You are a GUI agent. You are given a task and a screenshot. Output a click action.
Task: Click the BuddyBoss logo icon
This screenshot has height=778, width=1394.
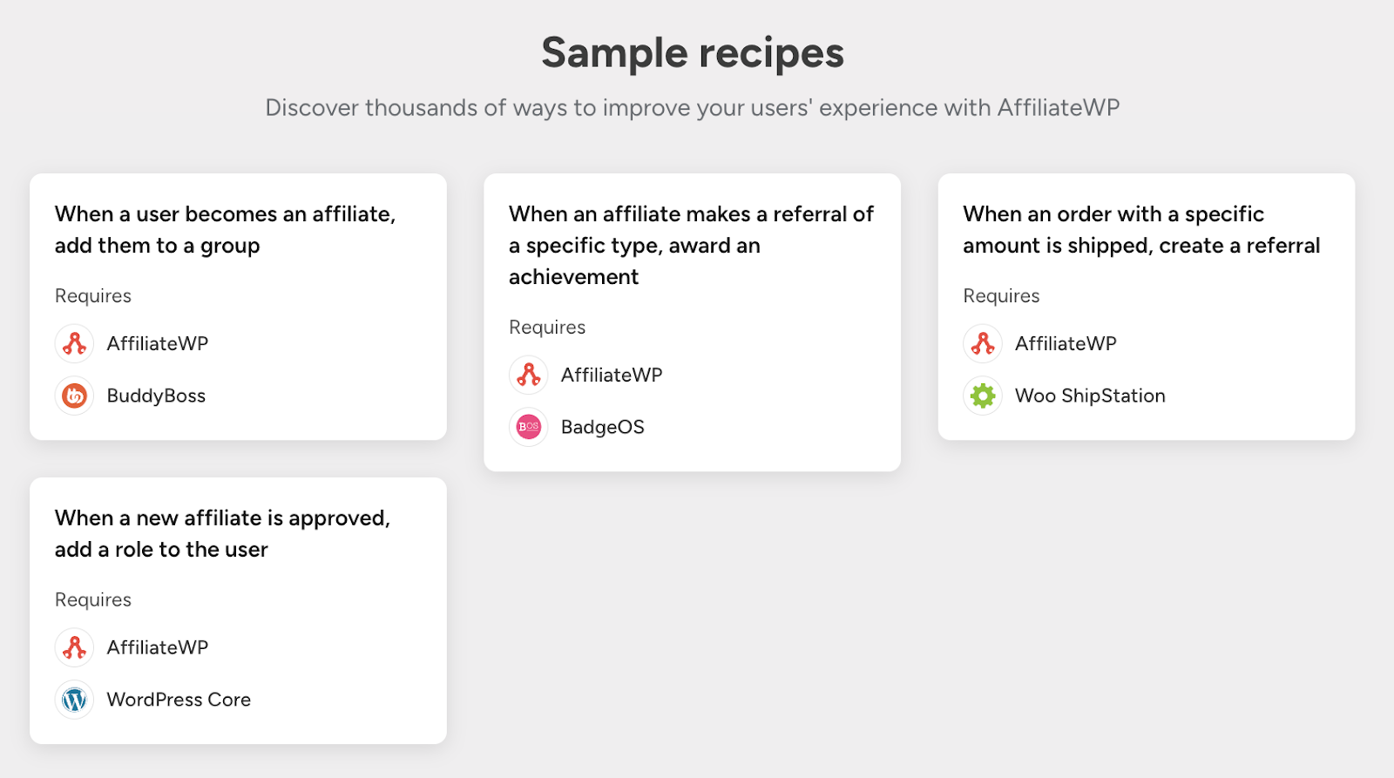75,396
